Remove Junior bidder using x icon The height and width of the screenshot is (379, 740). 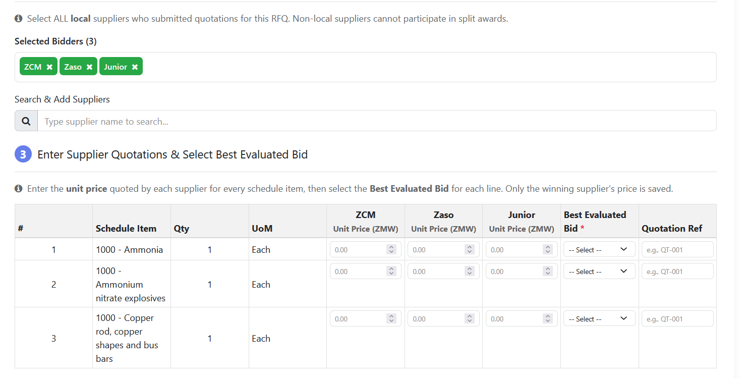tap(135, 67)
